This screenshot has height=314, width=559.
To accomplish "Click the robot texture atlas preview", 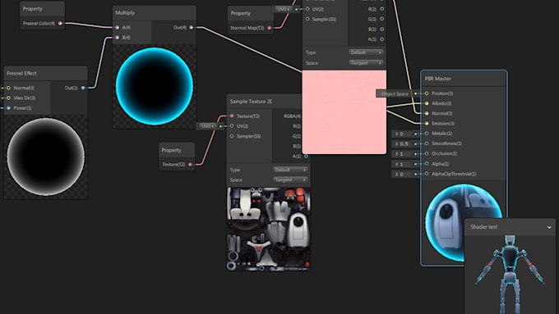I will click(269, 229).
